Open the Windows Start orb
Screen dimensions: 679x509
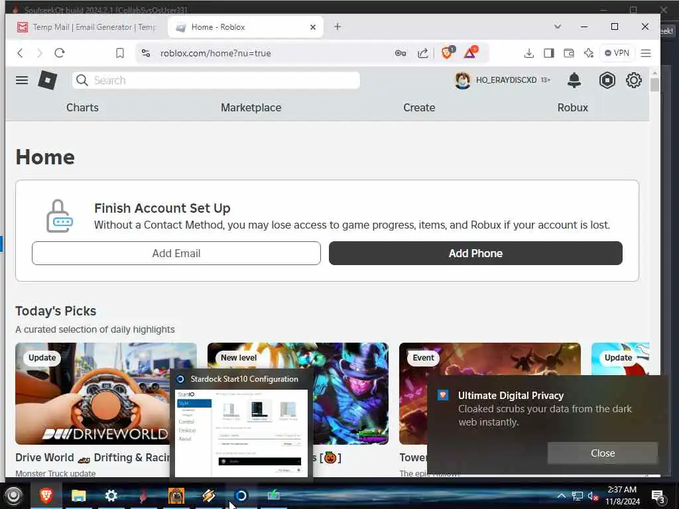click(13, 496)
